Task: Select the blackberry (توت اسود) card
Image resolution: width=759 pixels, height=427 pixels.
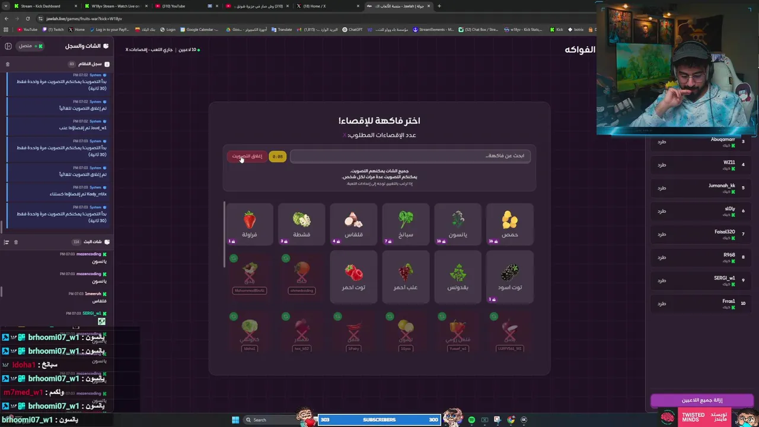Action: (x=510, y=277)
